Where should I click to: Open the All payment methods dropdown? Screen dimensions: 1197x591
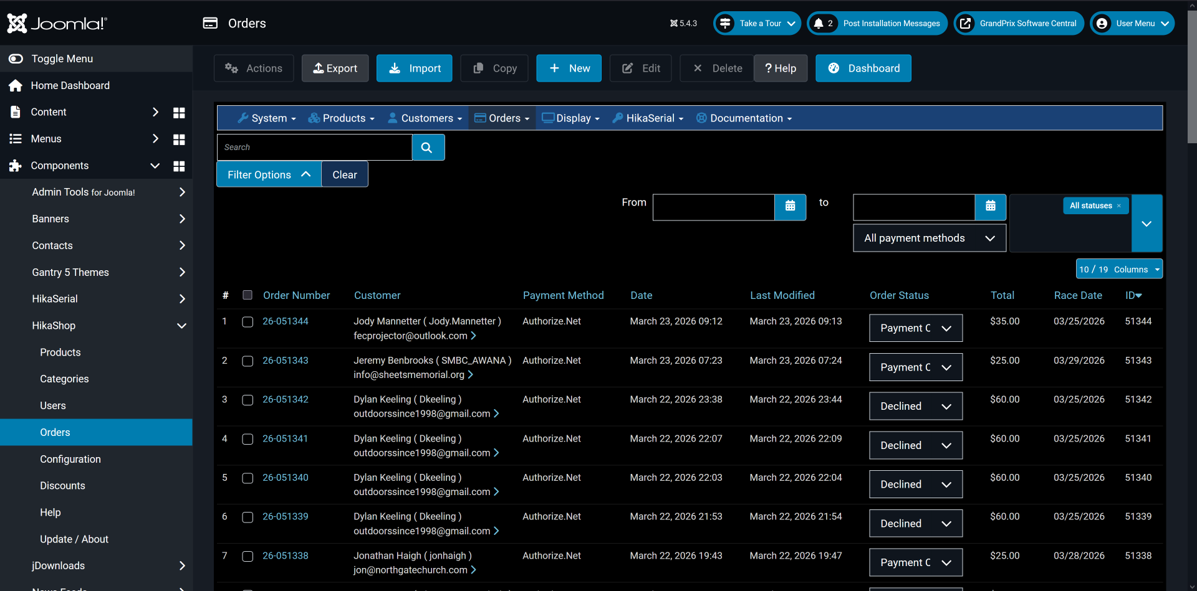(928, 239)
